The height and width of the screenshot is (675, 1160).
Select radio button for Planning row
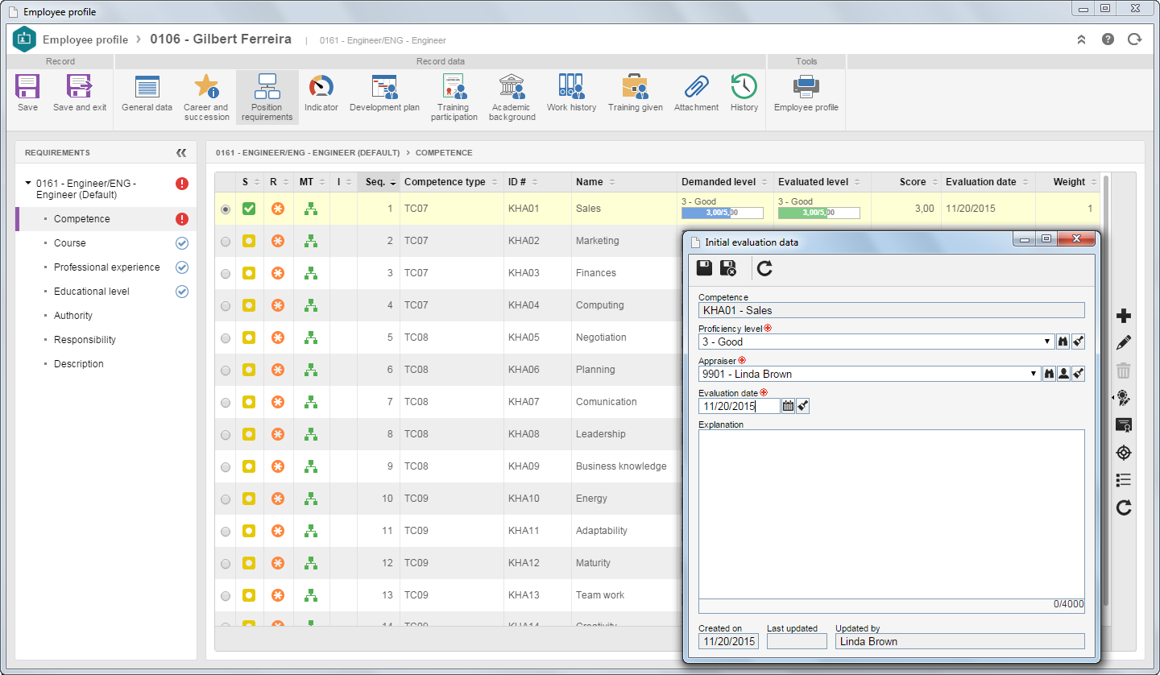point(225,370)
